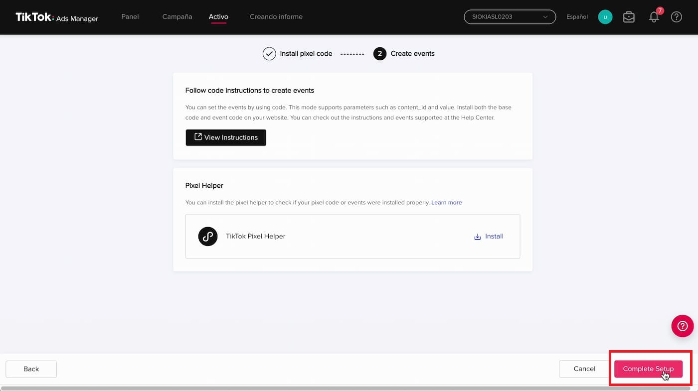Go to the Panel tab
The width and height of the screenshot is (698, 391).
pos(130,17)
